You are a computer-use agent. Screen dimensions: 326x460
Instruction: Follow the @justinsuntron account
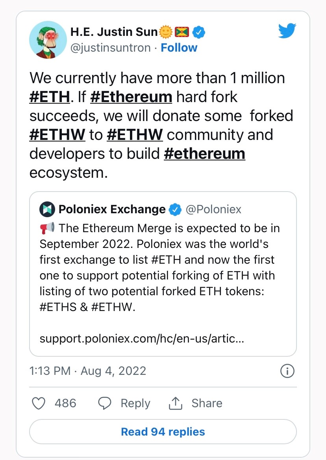(x=179, y=48)
